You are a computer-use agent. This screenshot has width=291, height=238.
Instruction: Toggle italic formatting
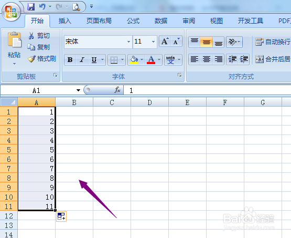click(82, 60)
